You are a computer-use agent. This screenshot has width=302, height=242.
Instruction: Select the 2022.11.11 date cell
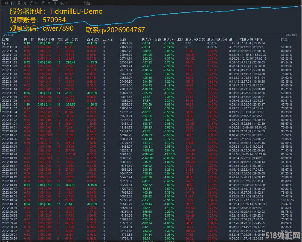pyautogui.click(x=9, y=93)
